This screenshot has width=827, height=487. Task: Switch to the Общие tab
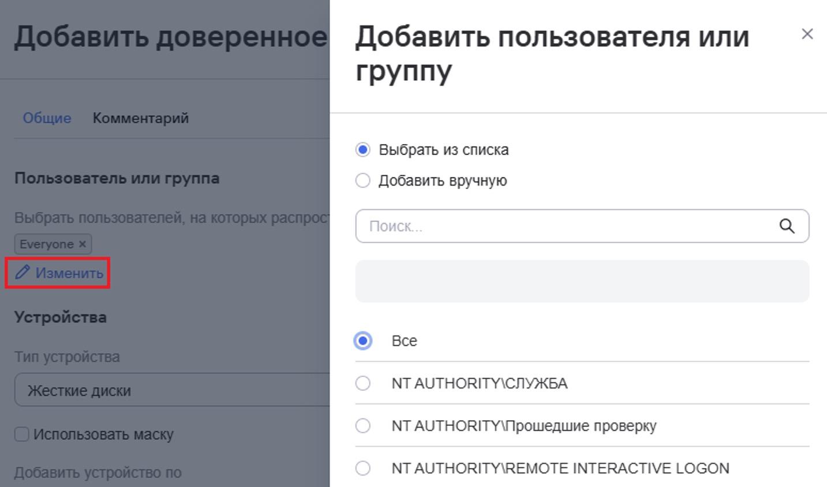coord(47,118)
